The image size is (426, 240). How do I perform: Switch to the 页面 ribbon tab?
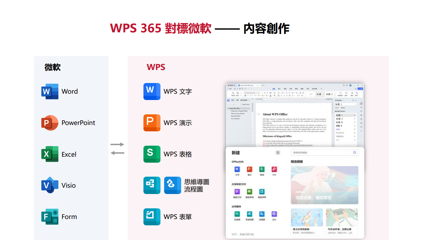285,89
